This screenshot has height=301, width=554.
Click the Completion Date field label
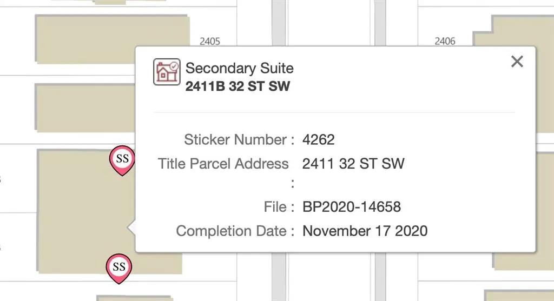pyautogui.click(x=231, y=231)
